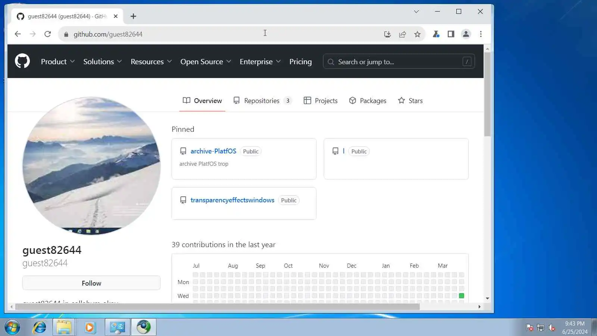Click the repo icon beside transparencyeffectswindows
Viewport: 597px width, 336px height.
(x=183, y=200)
